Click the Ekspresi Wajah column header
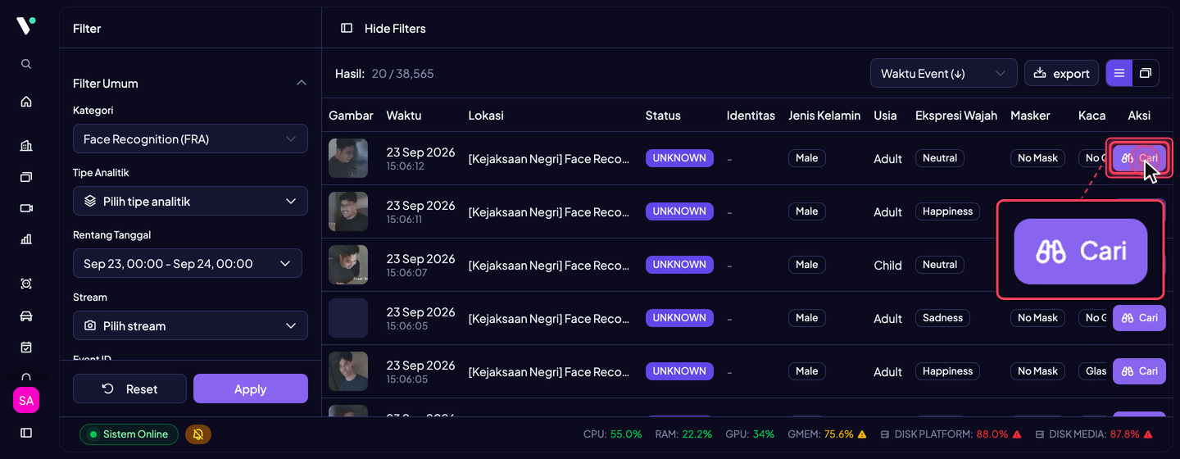The height and width of the screenshot is (459, 1180). 956,116
